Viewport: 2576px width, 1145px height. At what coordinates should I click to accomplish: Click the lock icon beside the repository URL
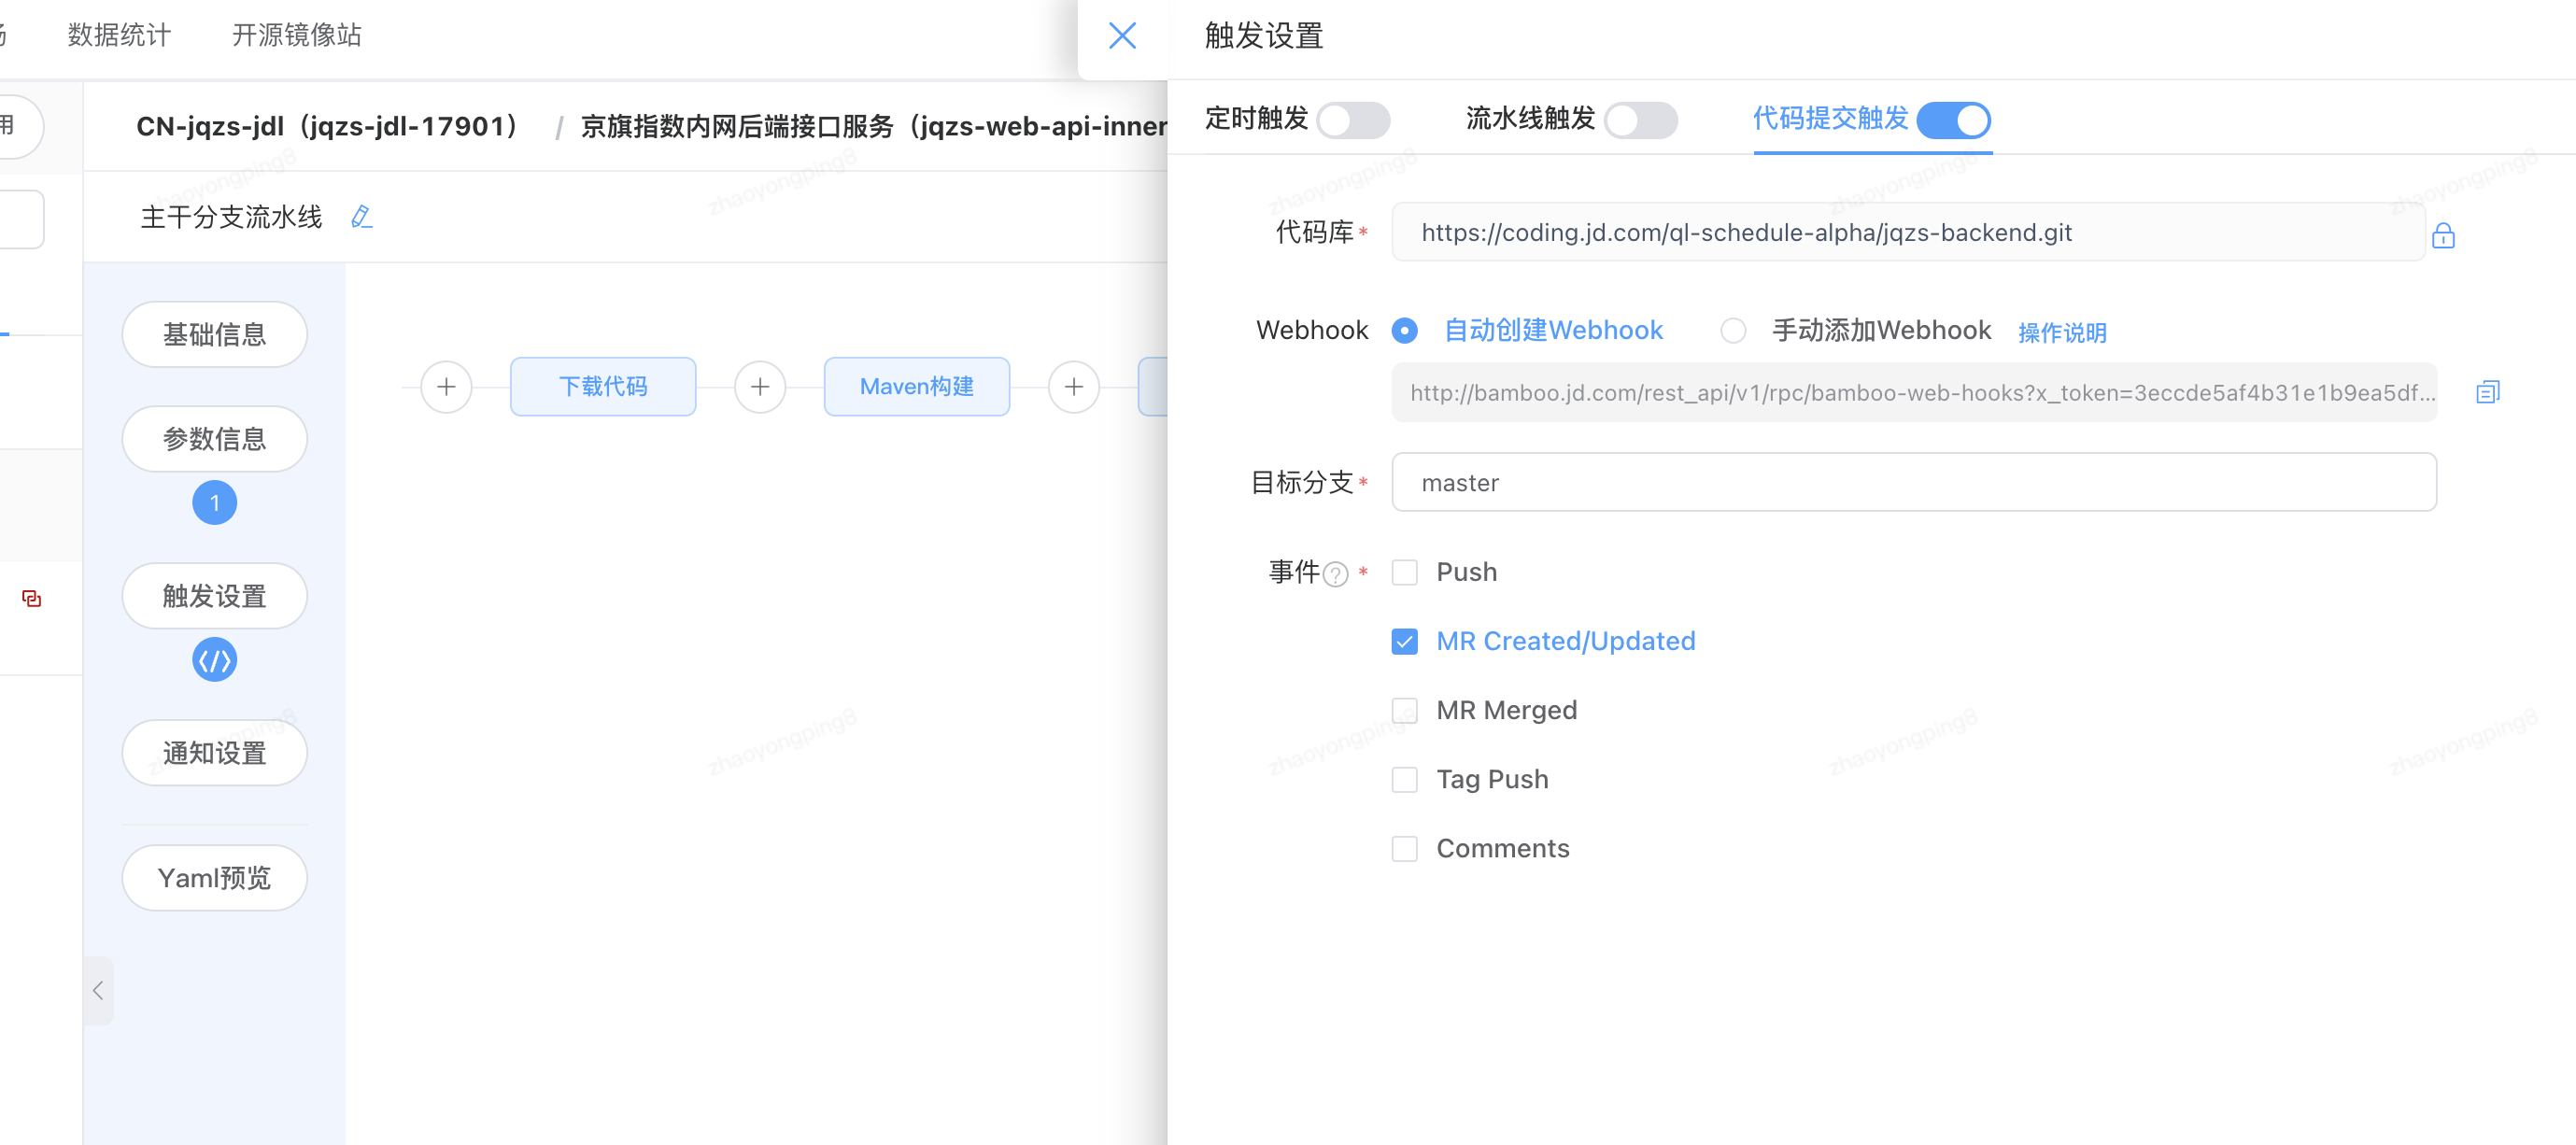coord(2442,236)
